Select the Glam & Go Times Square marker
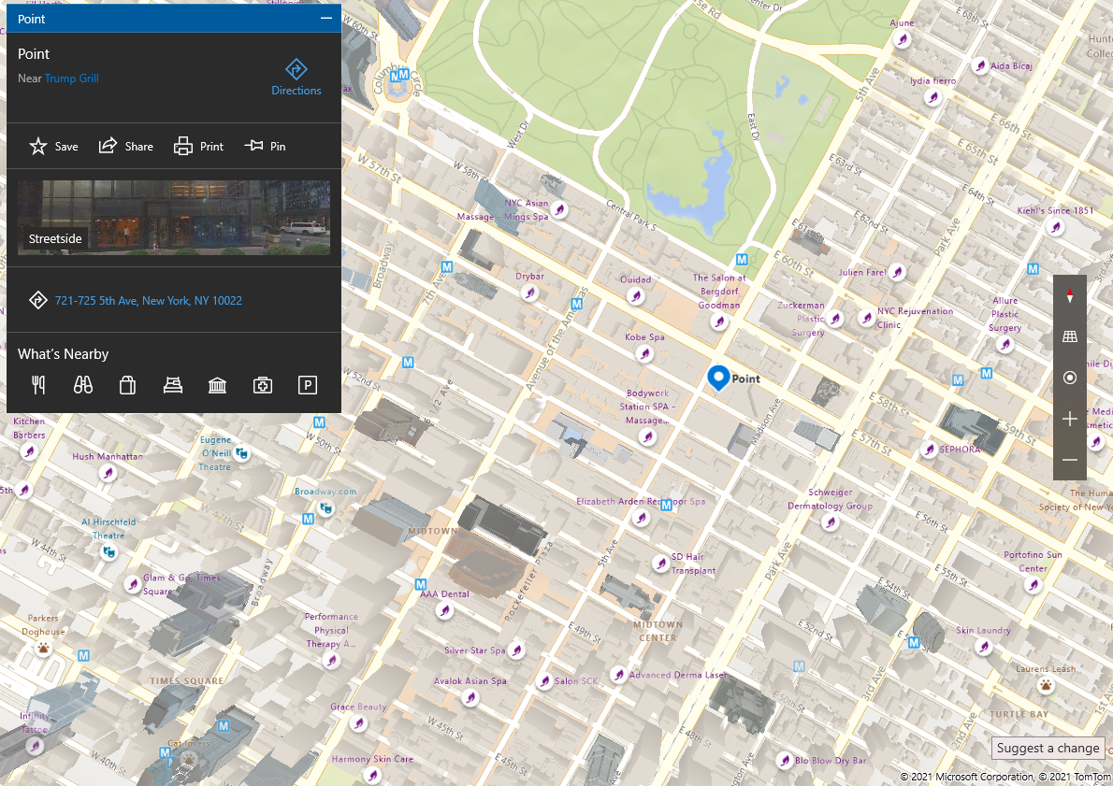The height and width of the screenshot is (786, 1113). tap(133, 584)
